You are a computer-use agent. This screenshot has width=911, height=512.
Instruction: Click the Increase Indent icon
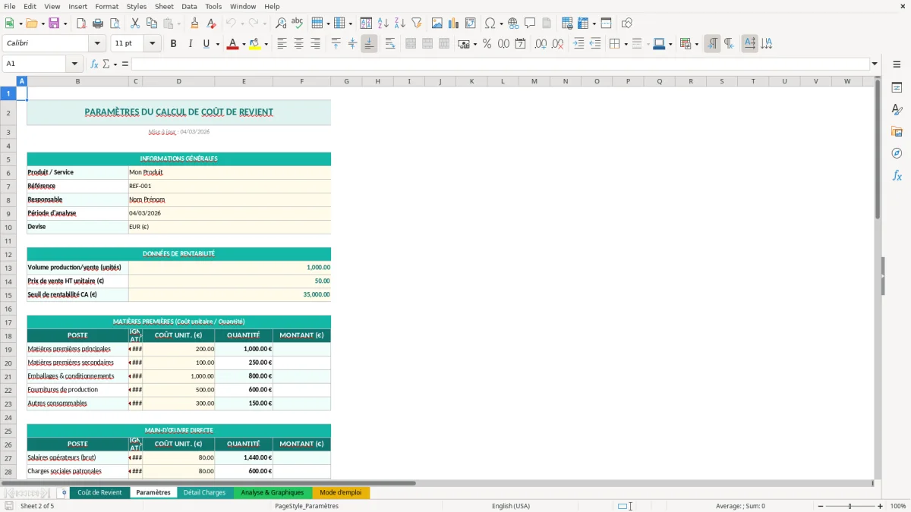coord(578,44)
